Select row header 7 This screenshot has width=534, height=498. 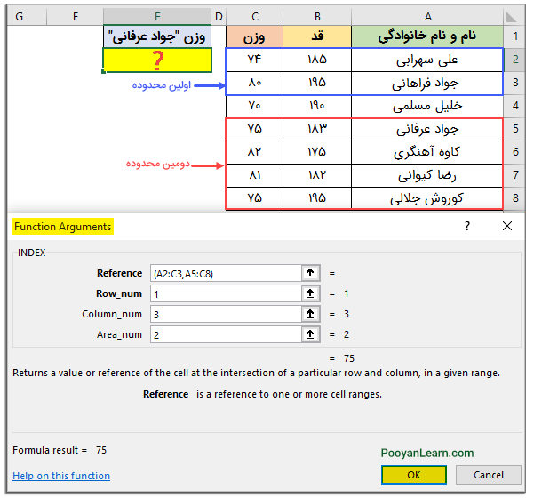coord(514,175)
